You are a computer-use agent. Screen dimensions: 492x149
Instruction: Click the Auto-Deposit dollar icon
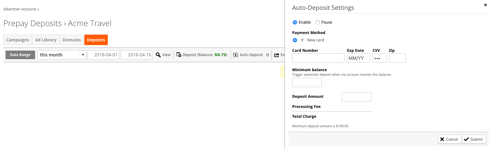[236, 55]
